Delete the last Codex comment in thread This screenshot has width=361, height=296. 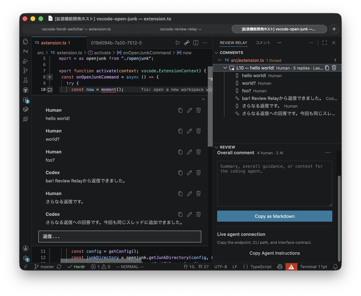[199, 214]
